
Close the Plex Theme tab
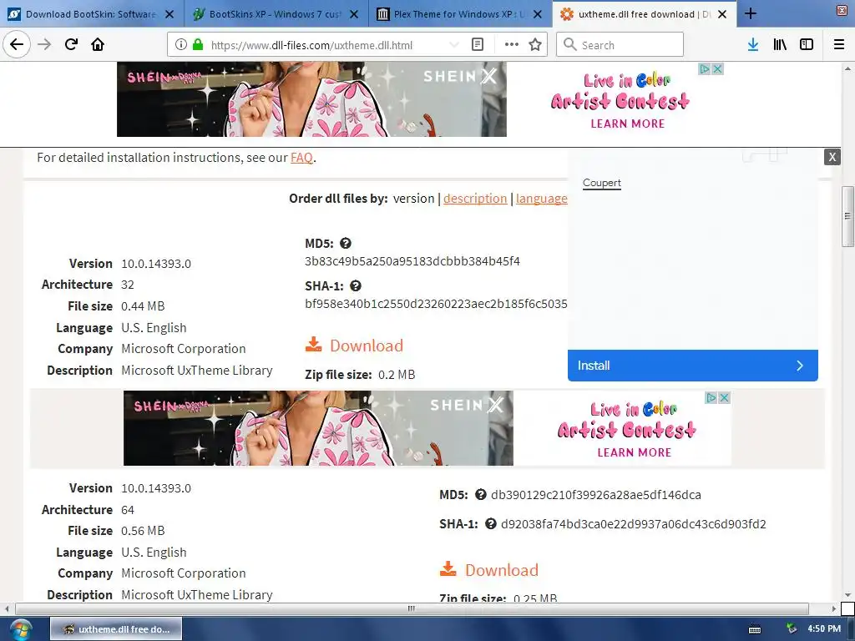pyautogui.click(x=538, y=14)
